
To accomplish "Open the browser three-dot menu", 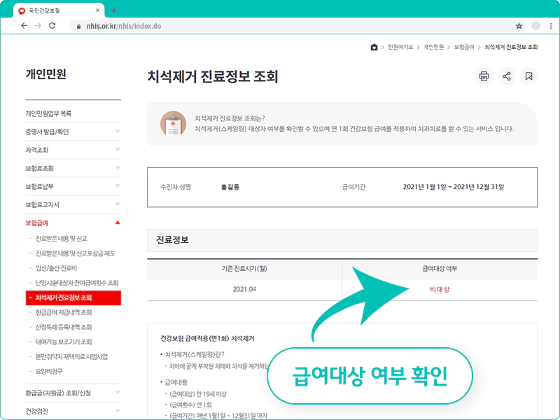I will [x=551, y=26].
